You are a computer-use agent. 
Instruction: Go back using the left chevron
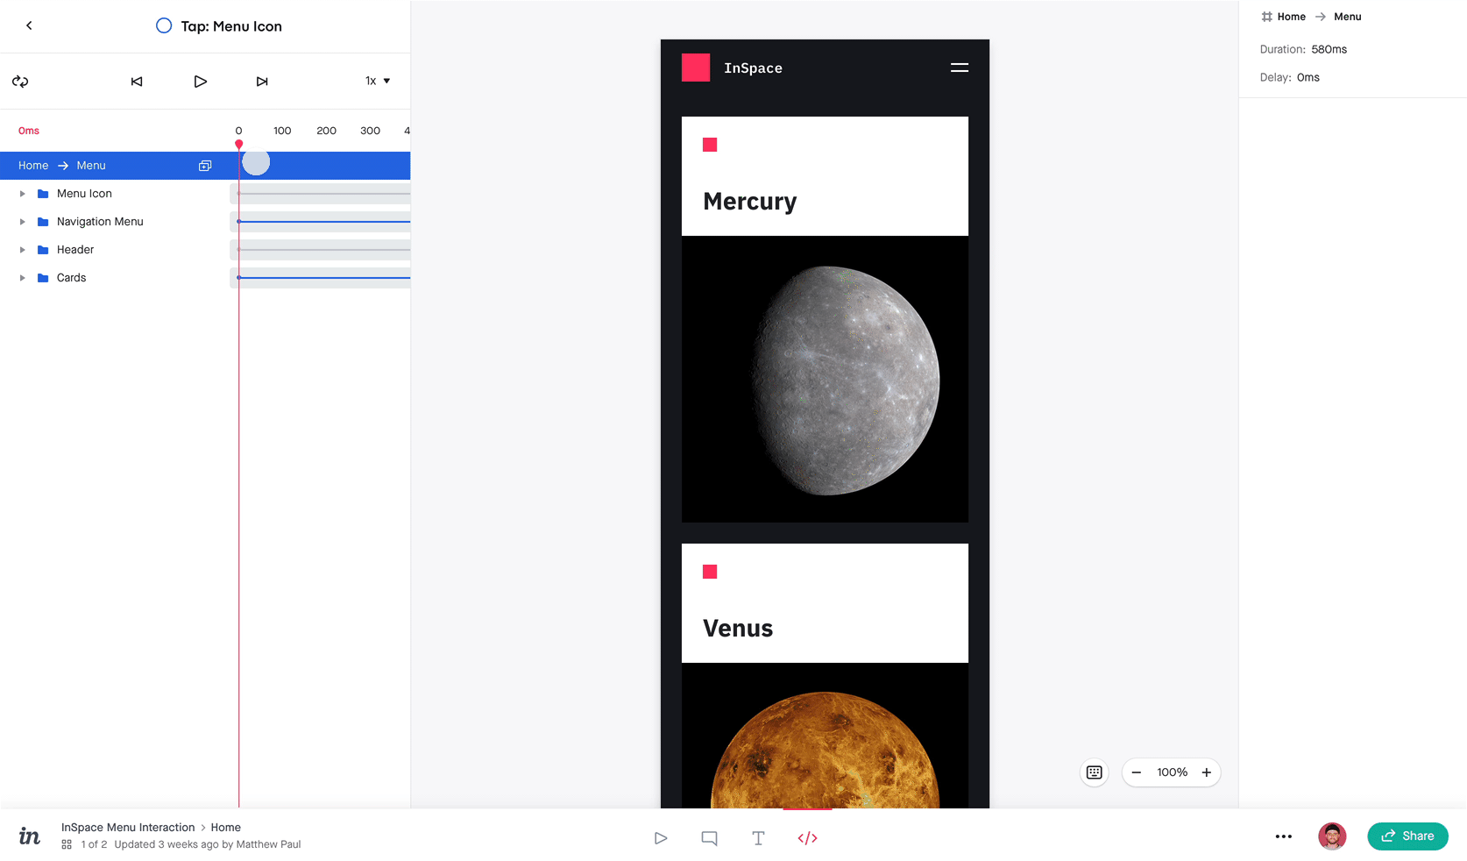(x=29, y=25)
